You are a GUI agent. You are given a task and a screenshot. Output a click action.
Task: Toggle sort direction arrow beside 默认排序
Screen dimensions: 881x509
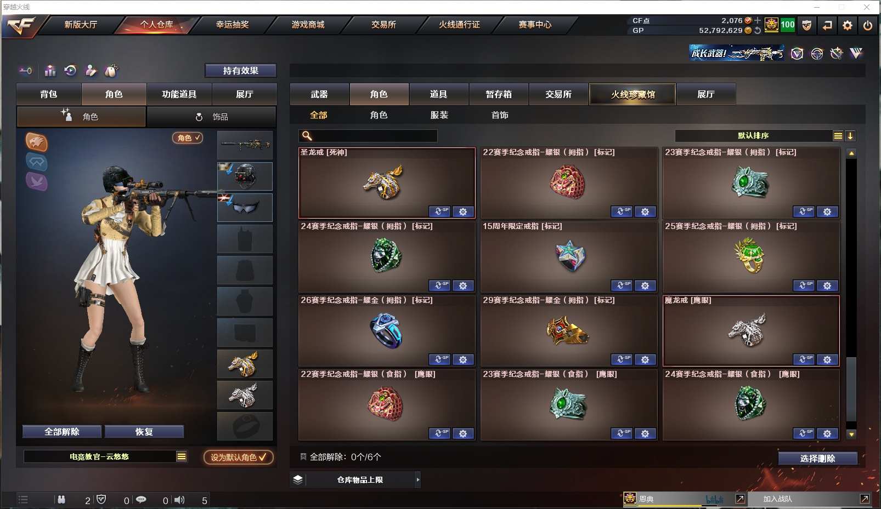pos(850,136)
